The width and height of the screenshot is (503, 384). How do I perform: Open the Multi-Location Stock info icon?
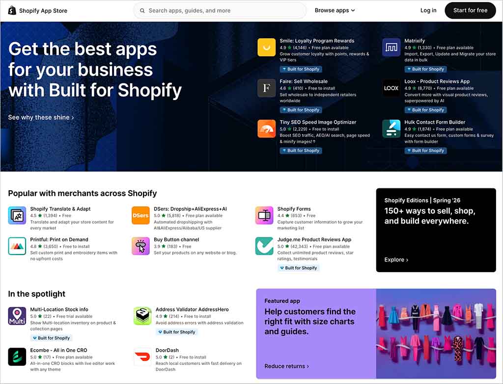click(x=17, y=316)
